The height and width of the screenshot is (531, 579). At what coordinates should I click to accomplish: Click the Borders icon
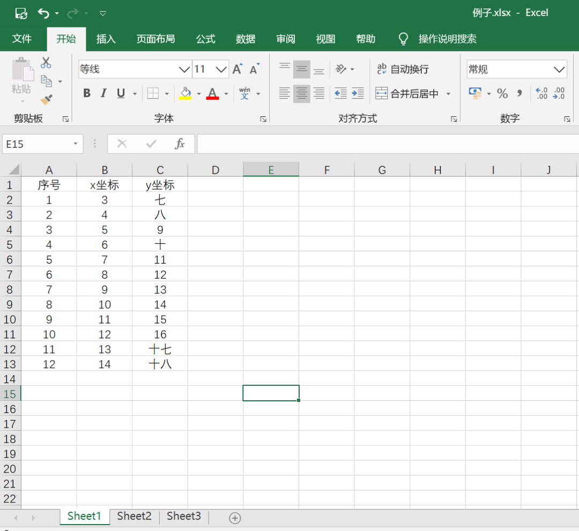153,93
